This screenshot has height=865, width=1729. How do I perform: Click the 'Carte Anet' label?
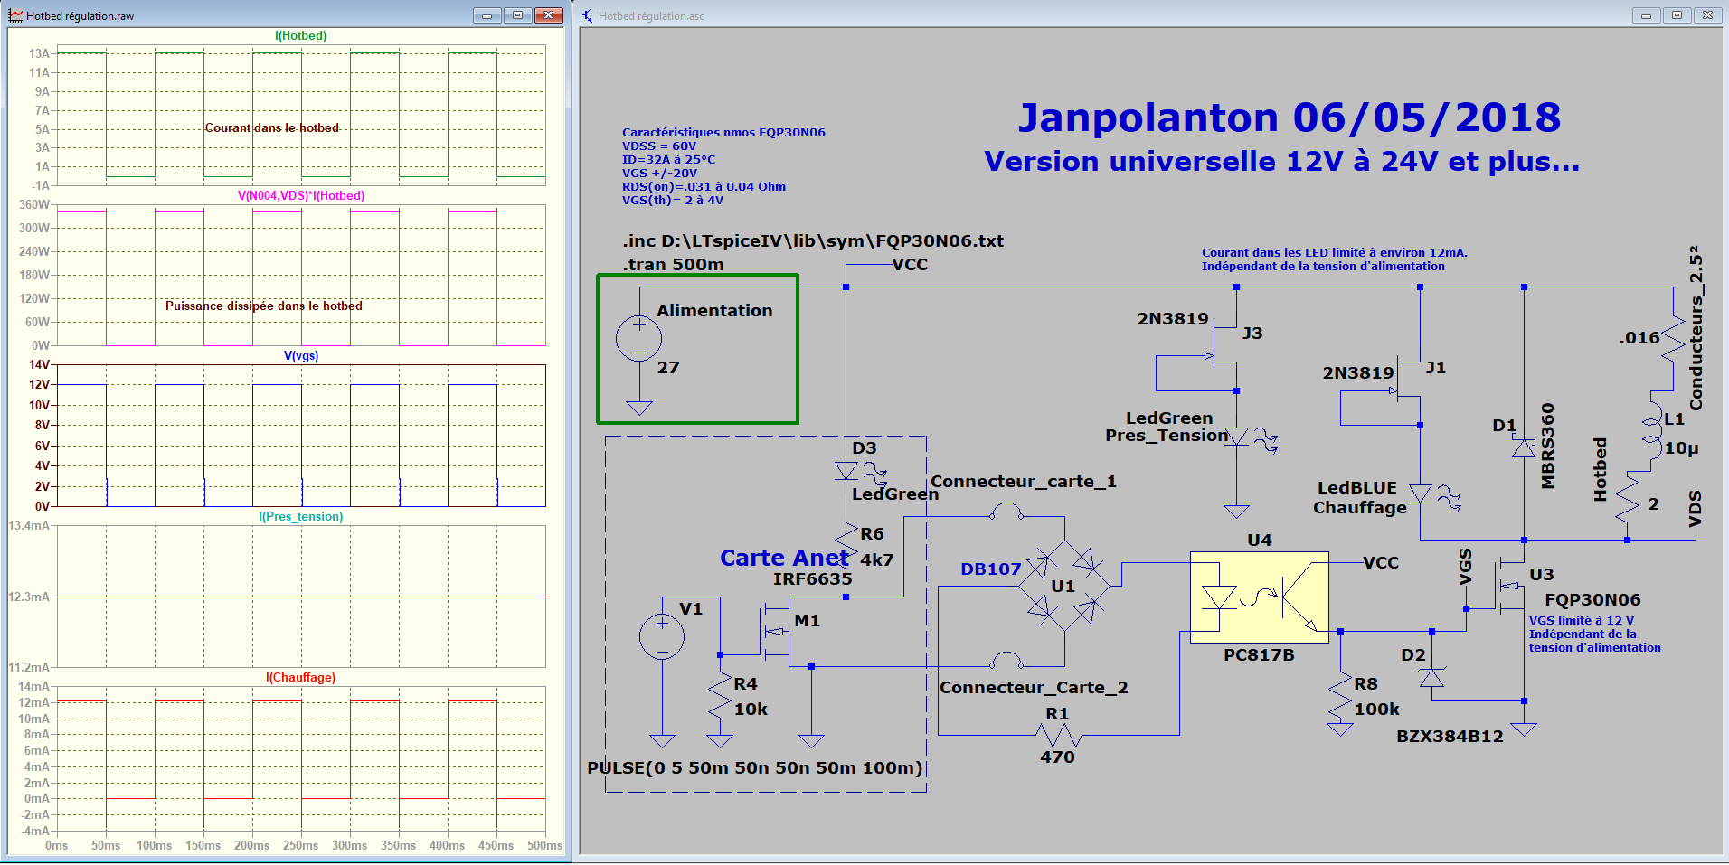[784, 559]
